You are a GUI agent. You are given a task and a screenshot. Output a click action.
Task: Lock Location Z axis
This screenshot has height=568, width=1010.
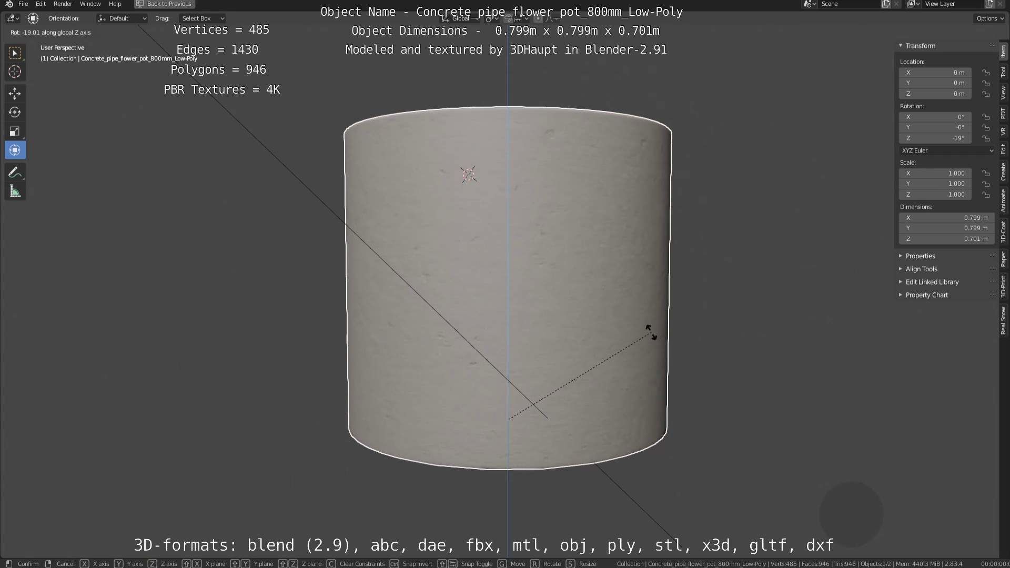(986, 94)
